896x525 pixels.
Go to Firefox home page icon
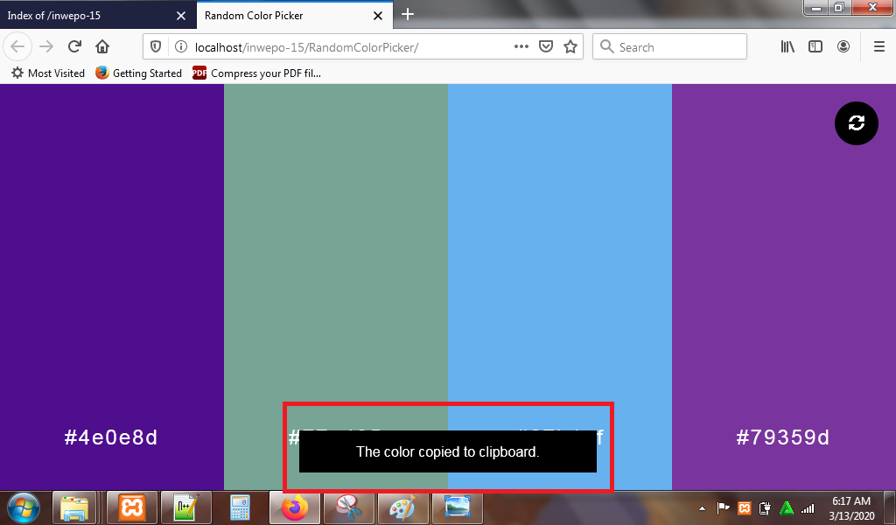pyautogui.click(x=102, y=46)
